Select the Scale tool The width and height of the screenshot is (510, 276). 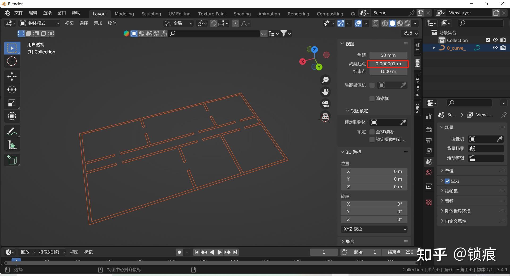(x=12, y=103)
